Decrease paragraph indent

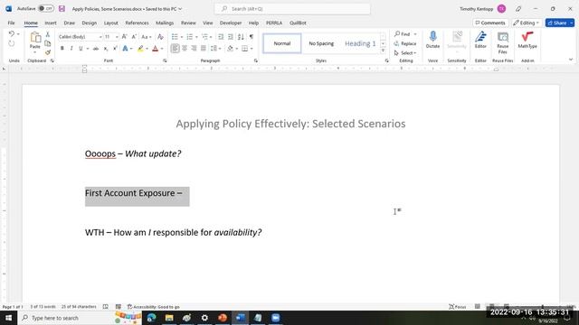click(221, 37)
